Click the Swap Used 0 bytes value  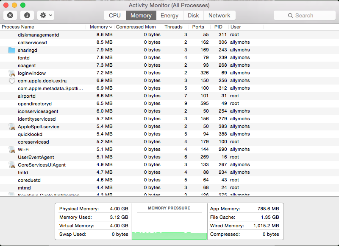(120, 234)
